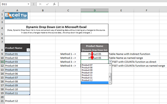Click cell A18 with Product 10
The height and width of the screenshot is (104, 167).
click(17, 89)
